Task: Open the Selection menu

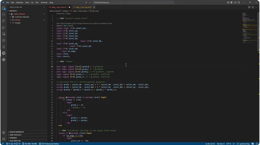Action: coord(19,3)
